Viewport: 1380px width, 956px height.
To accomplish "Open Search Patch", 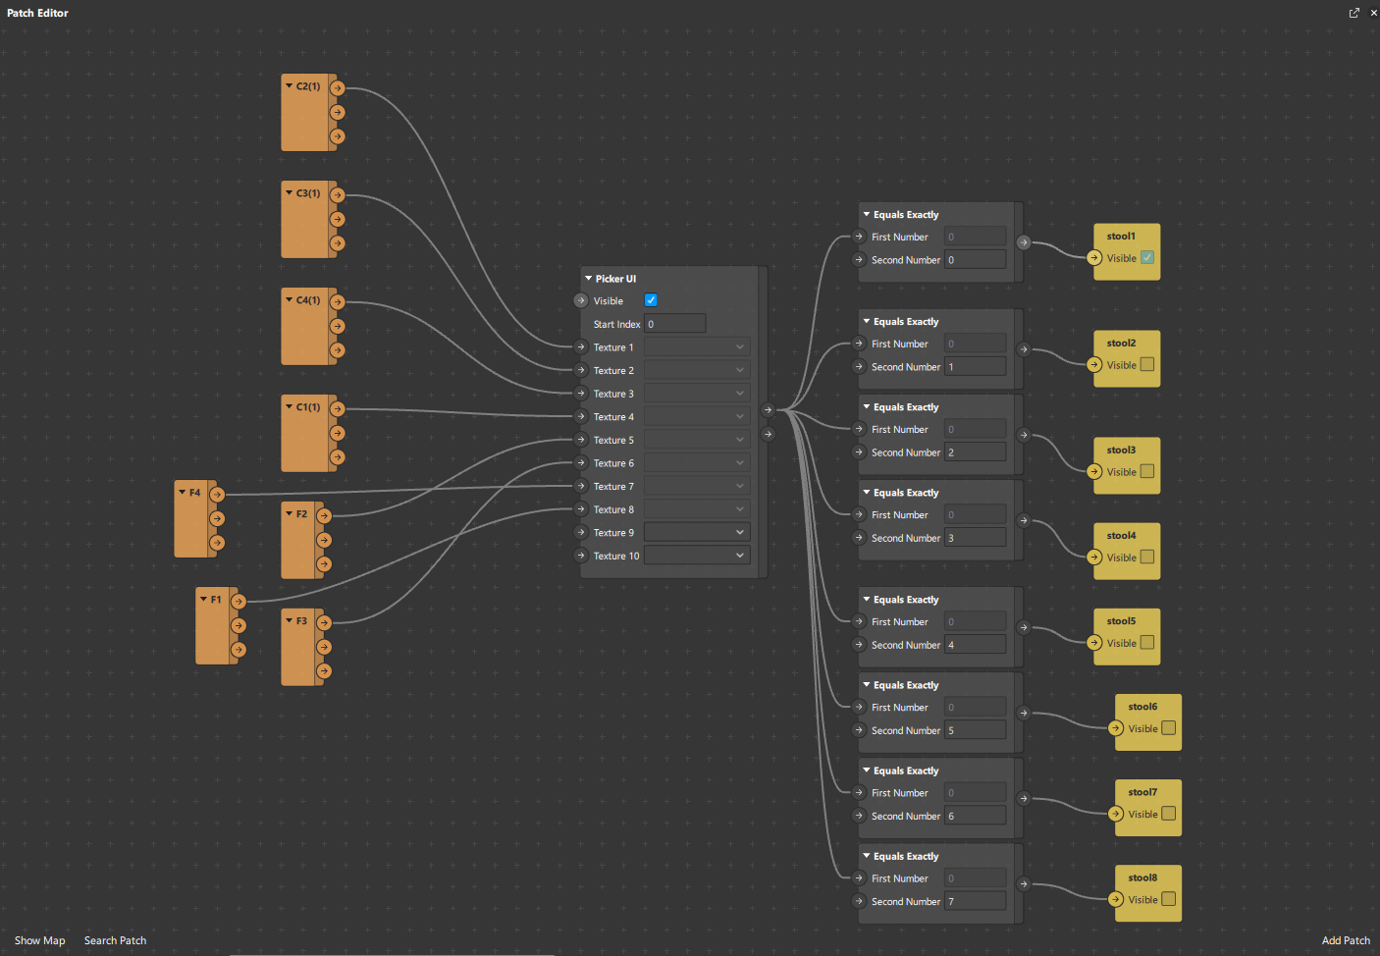I will pyautogui.click(x=115, y=940).
